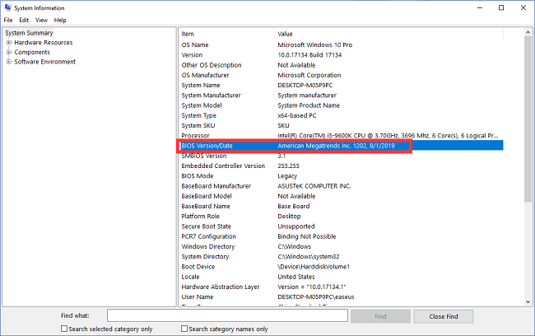This screenshot has width=535, height=336.
Task: Open the View menu
Action: point(41,20)
